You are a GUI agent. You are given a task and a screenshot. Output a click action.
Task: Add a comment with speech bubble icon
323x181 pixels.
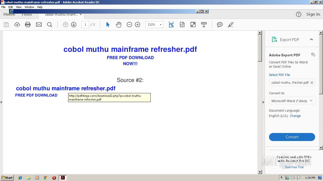click(220, 25)
